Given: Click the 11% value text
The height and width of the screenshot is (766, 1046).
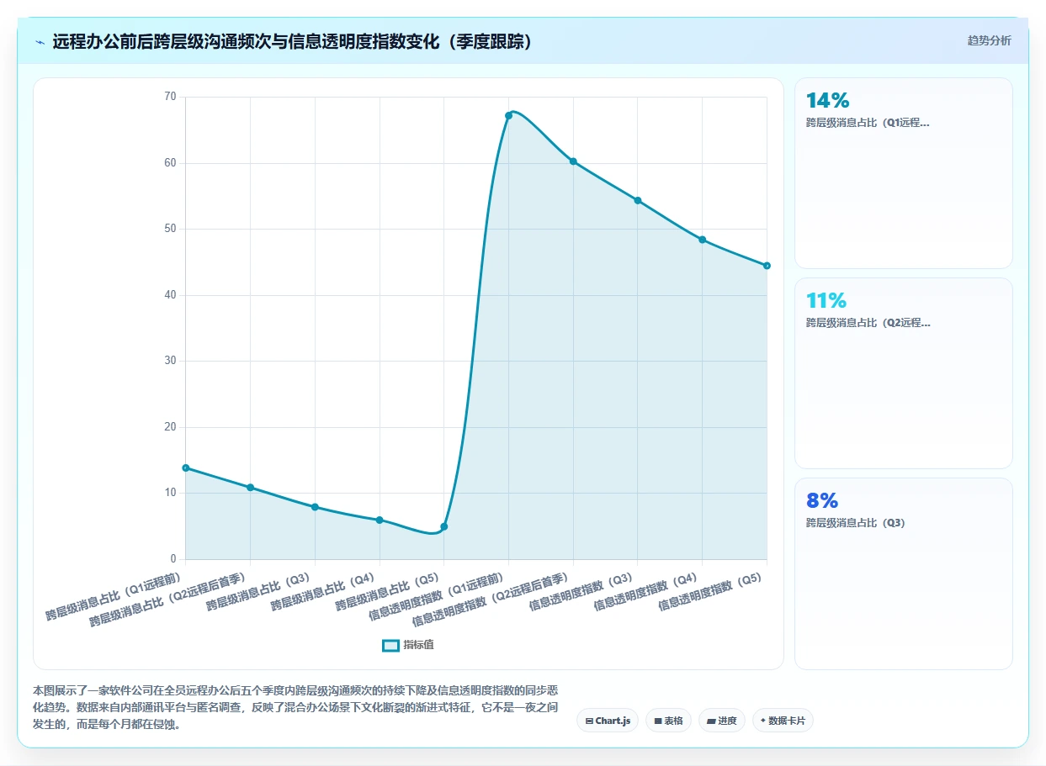Looking at the screenshot, I should point(826,301).
